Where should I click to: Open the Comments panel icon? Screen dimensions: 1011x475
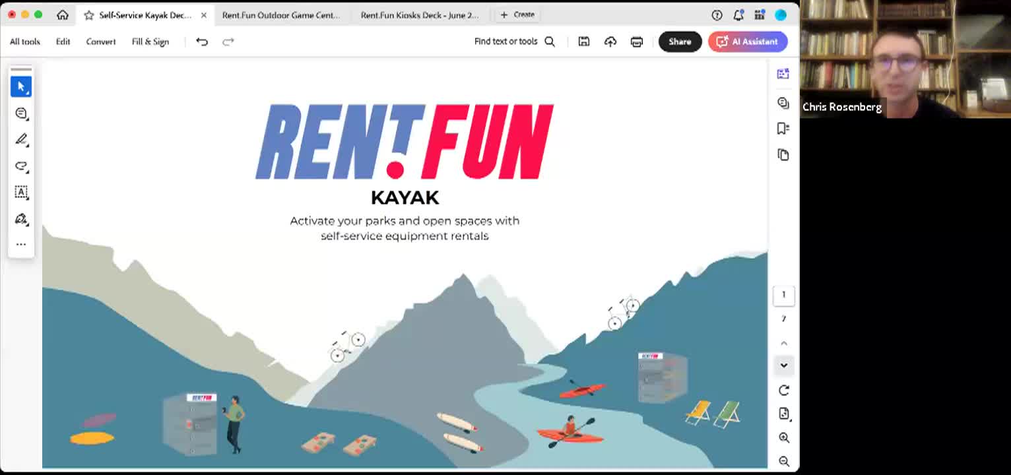pos(783,103)
